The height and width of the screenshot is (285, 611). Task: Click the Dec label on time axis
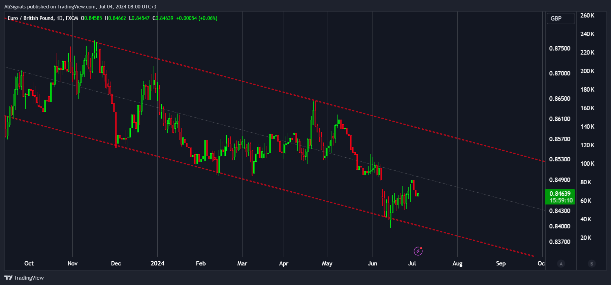tap(116, 263)
